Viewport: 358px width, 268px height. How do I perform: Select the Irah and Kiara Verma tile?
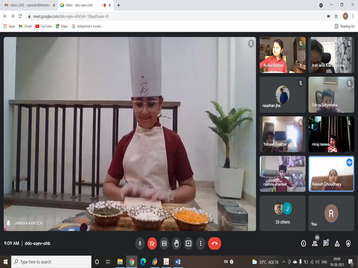click(x=331, y=55)
